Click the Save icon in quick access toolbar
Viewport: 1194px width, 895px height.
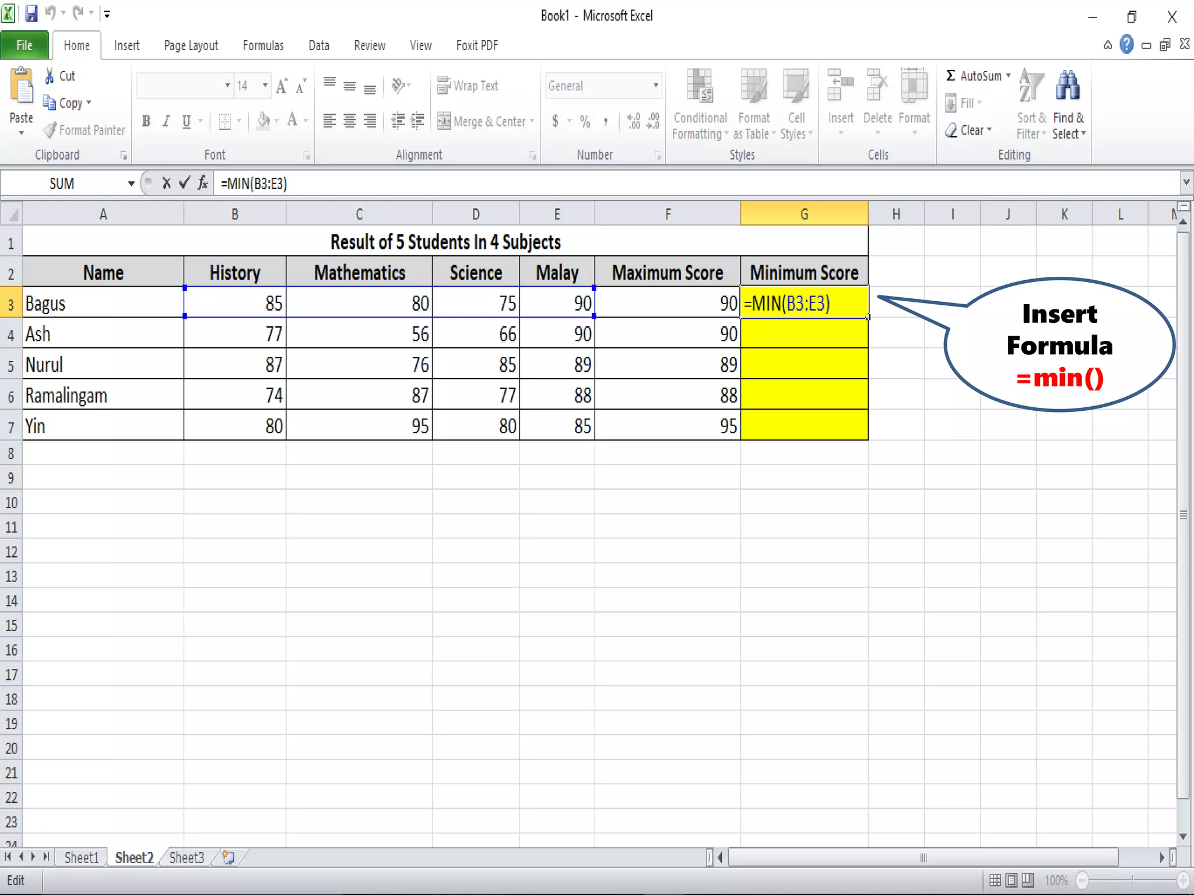coord(31,13)
